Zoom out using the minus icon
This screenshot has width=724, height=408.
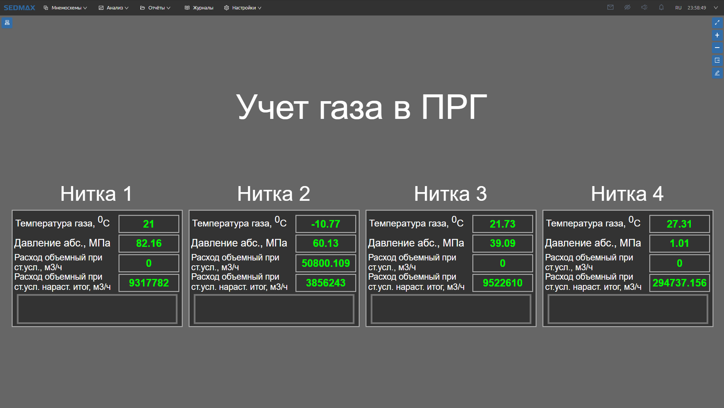point(717,48)
